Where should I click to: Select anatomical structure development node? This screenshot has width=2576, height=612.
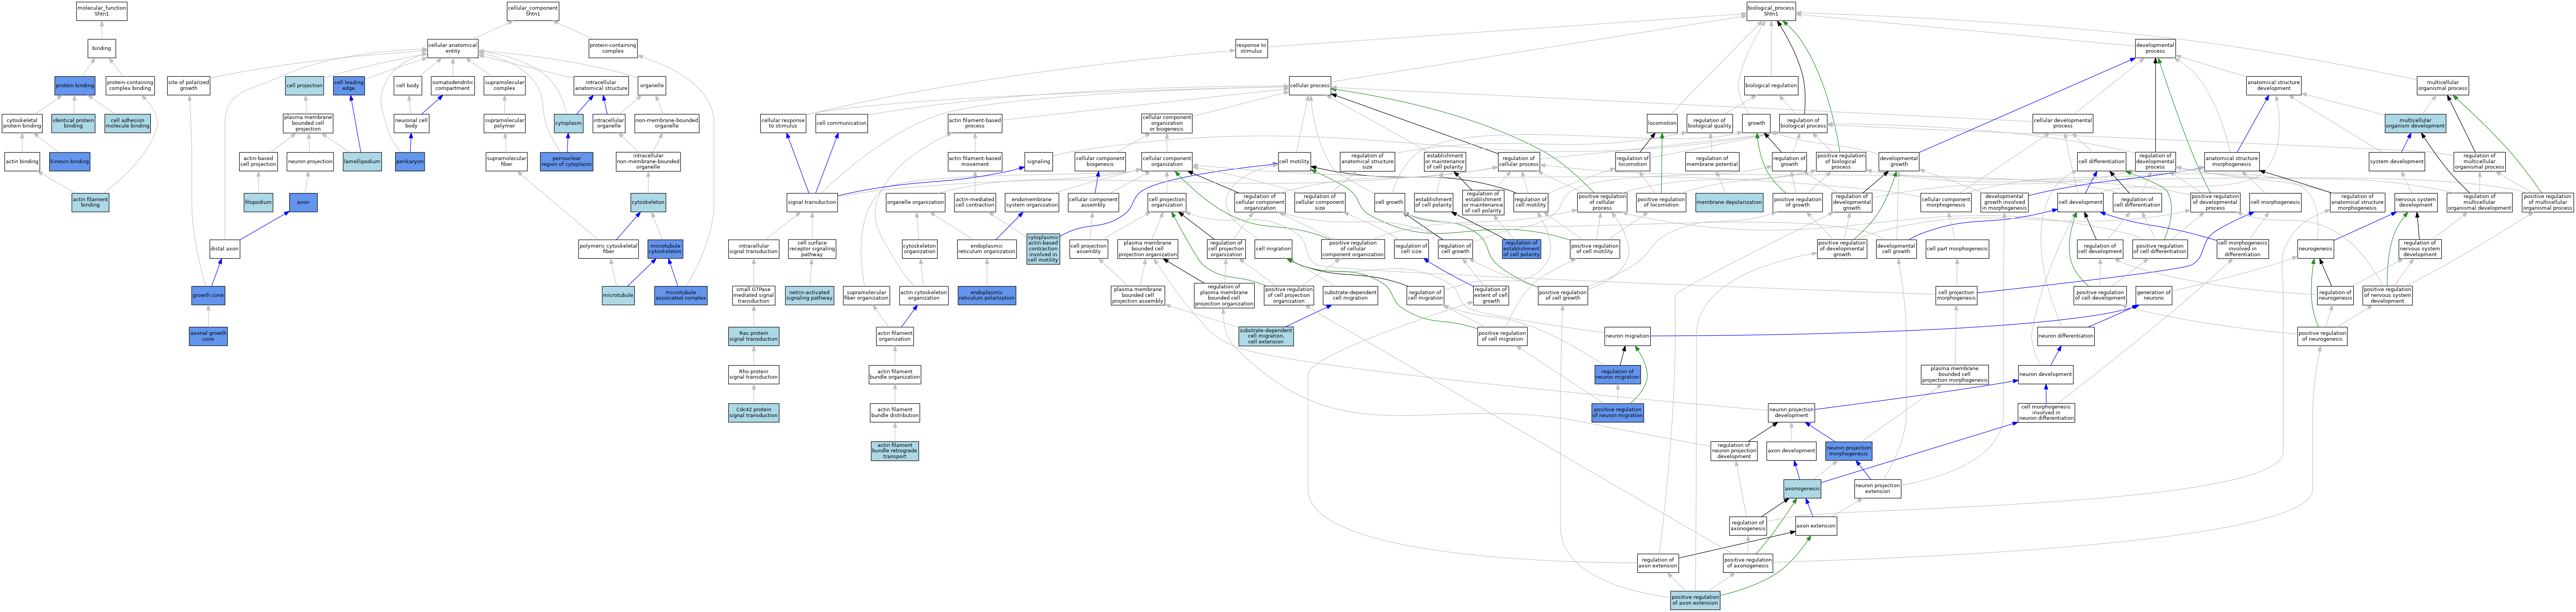tap(2274, 86)
